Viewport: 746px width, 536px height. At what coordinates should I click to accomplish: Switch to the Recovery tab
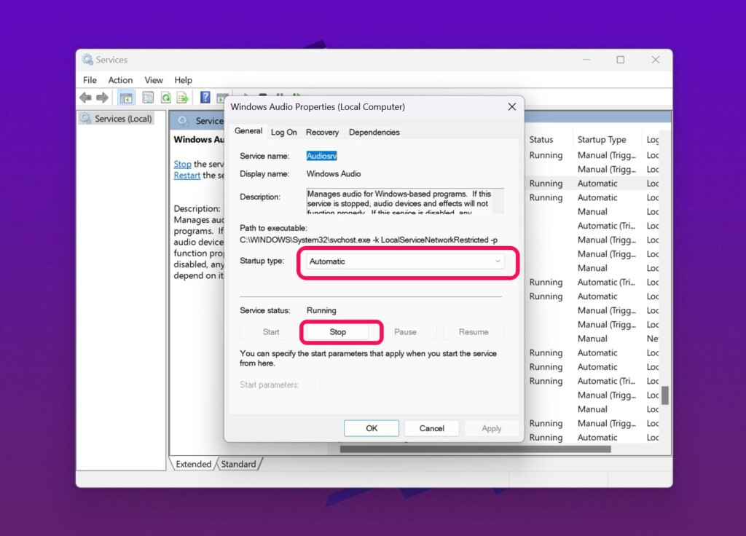322,133
